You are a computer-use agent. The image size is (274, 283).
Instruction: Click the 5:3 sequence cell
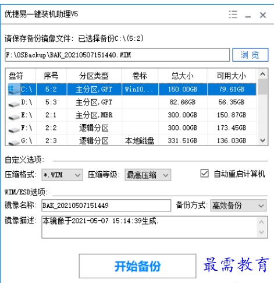point(51,102)
